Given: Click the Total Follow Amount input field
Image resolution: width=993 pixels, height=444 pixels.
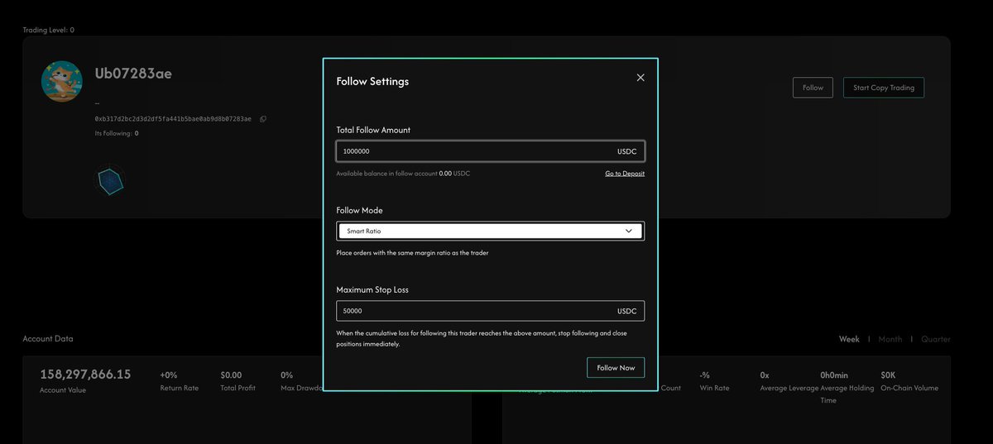Looking at the screenshot, I should click(490, 151).
